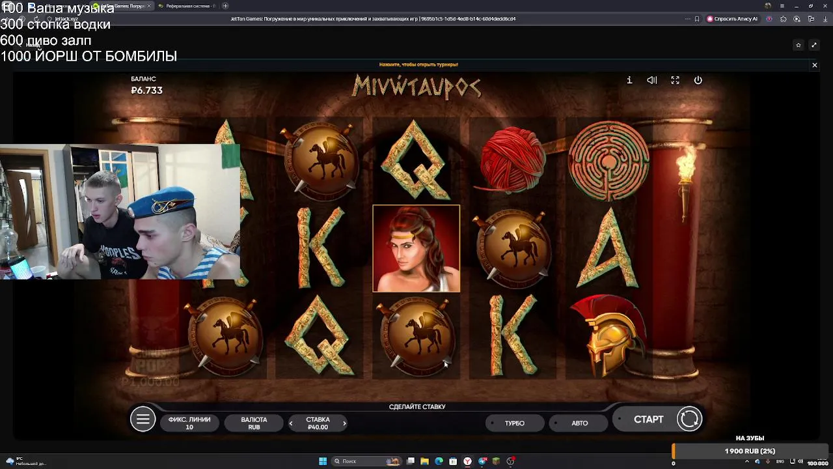Bookmark the page via address bar icon
833x469 pixels.
697,19
